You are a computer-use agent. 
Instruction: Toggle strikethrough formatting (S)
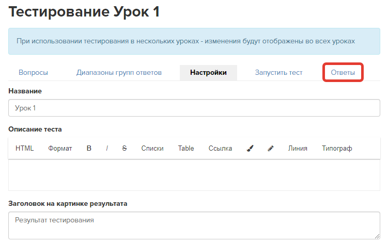click(x=125, y=148)
